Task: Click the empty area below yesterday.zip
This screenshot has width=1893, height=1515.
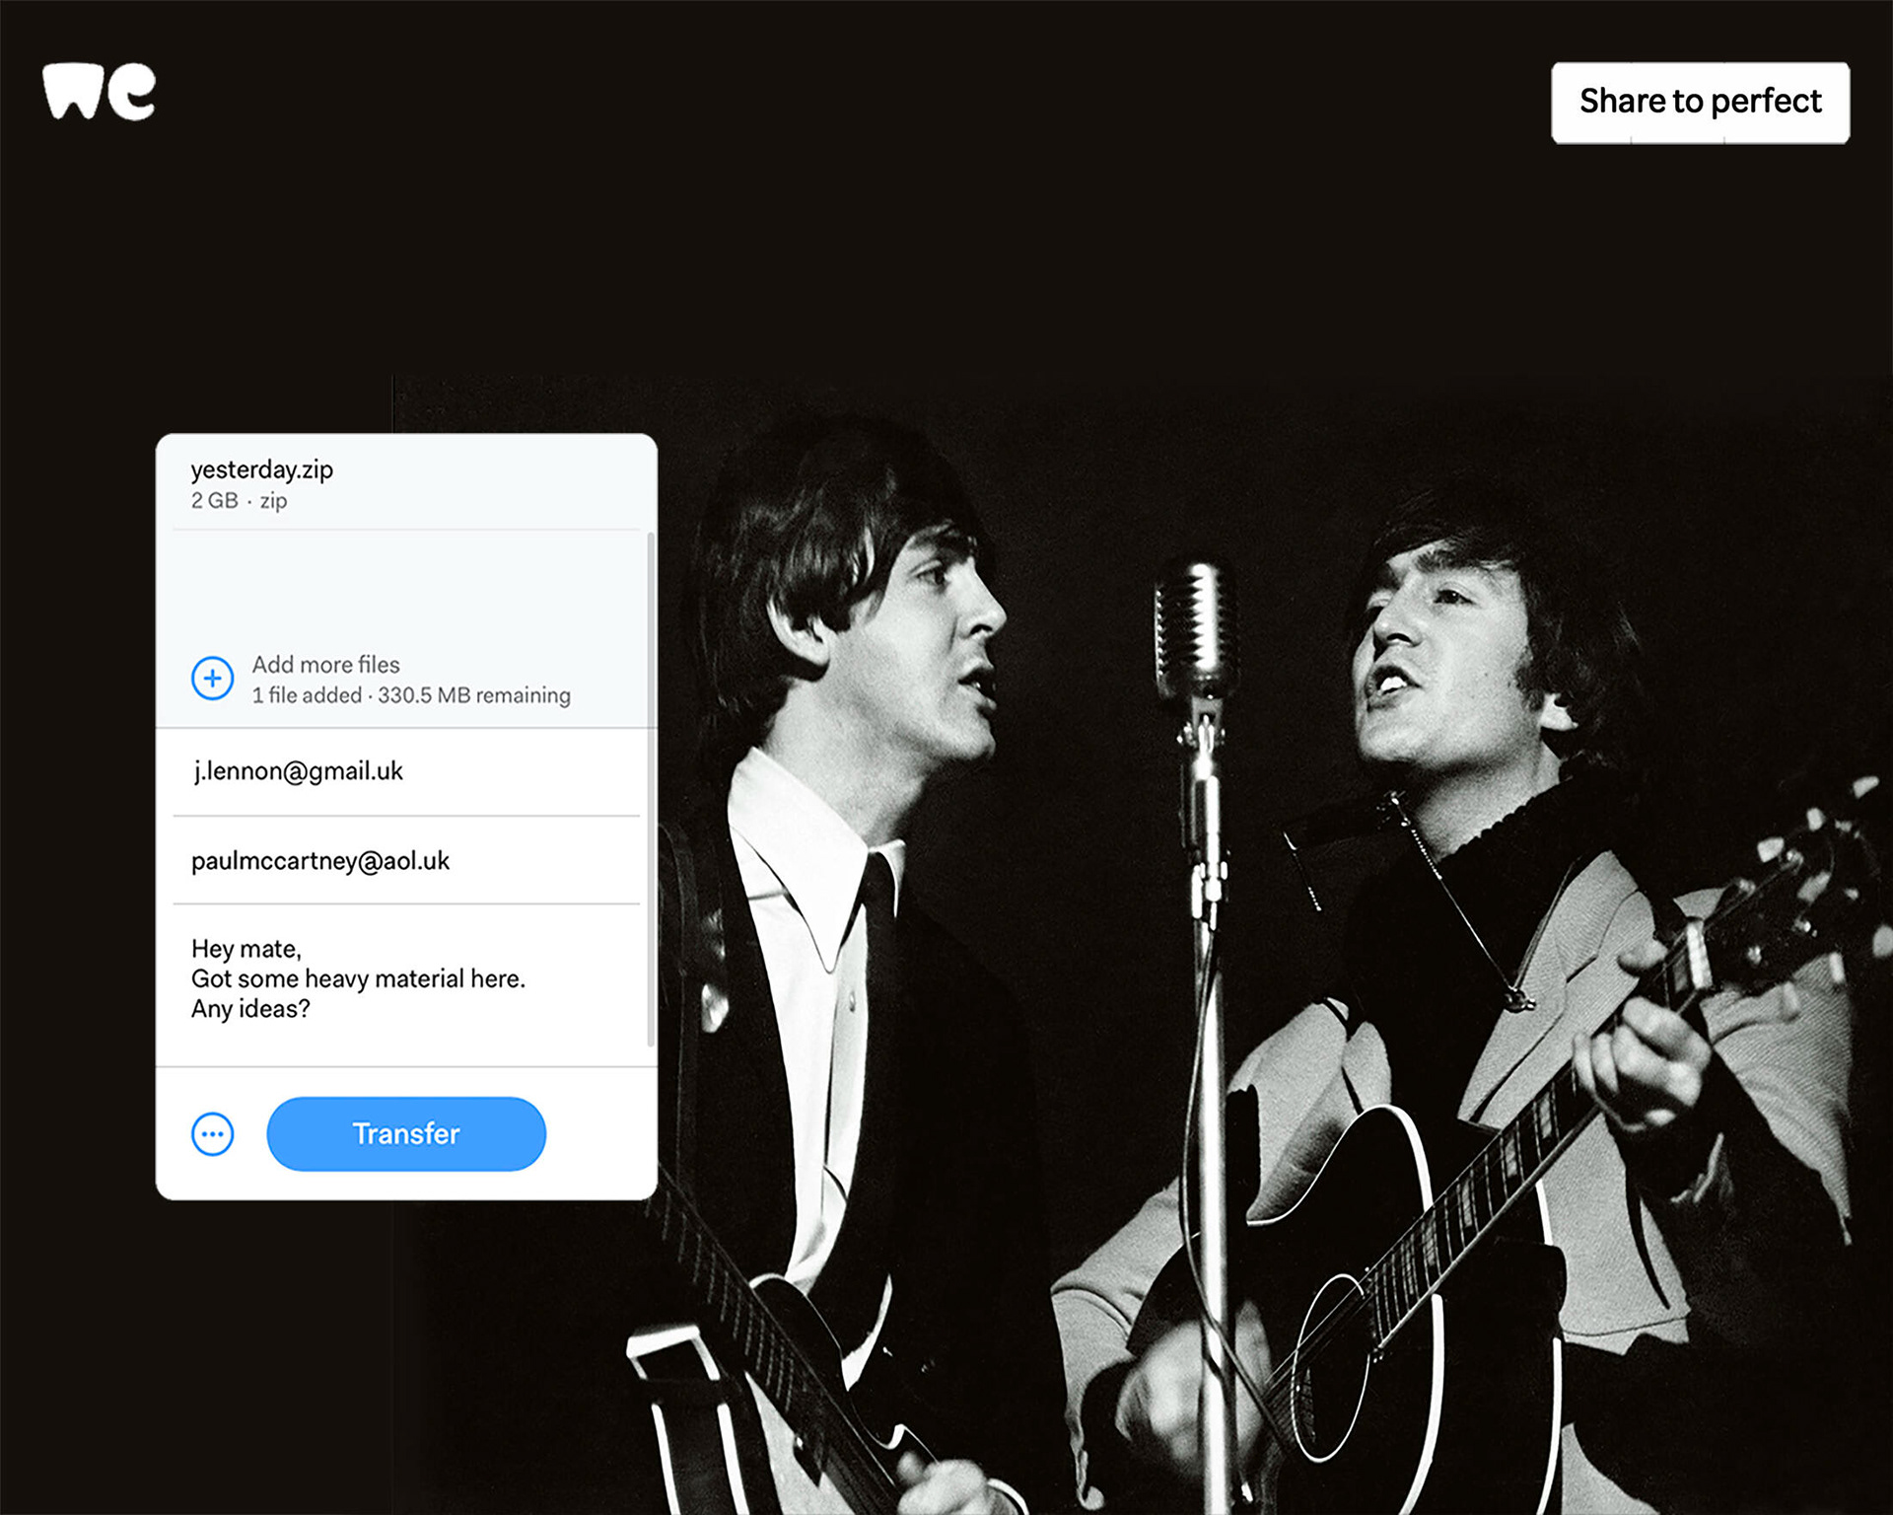Action: pos(404,587)
